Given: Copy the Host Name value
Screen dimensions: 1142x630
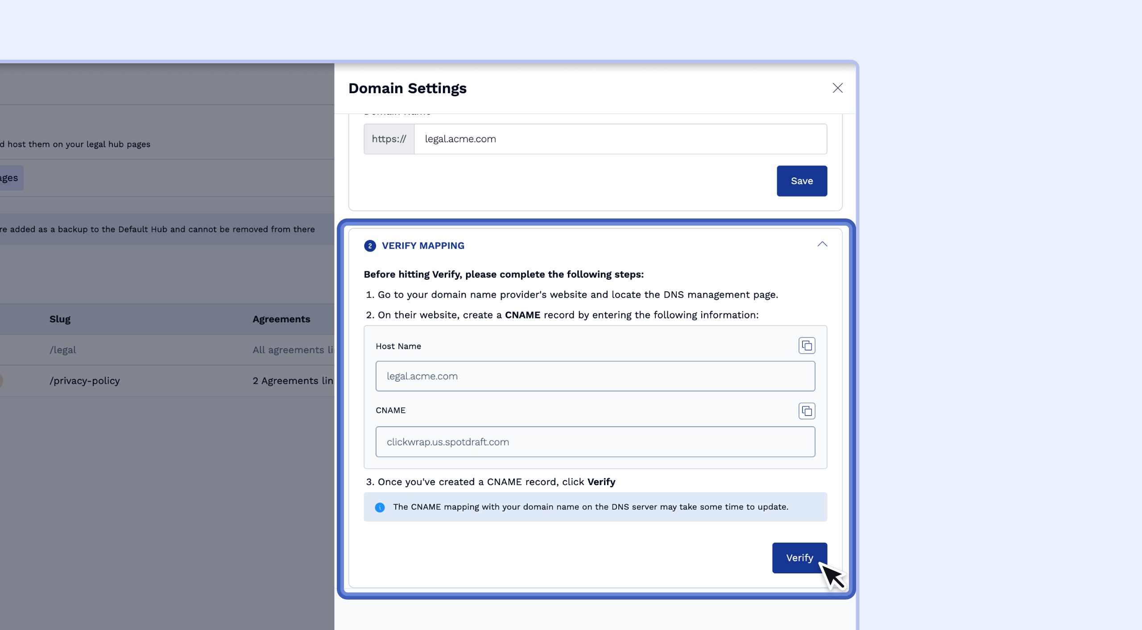Looking at the screenshot, I should point(807,346).
